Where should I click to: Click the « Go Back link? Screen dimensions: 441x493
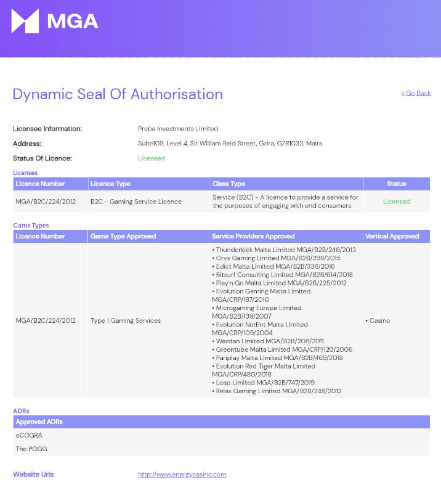[416, 93]
